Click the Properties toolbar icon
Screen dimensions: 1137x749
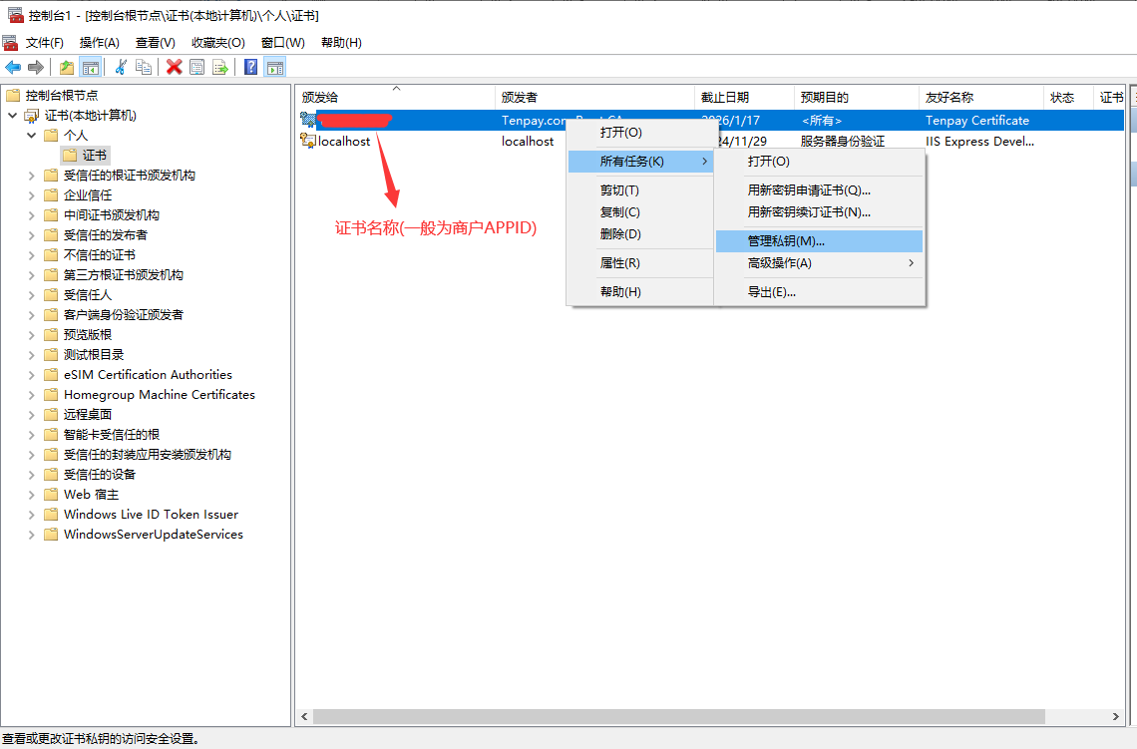[x=196, y=68]
